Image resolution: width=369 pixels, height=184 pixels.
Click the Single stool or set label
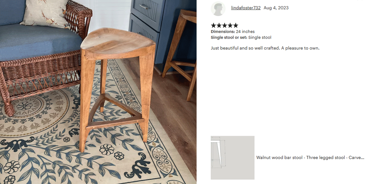229,37
